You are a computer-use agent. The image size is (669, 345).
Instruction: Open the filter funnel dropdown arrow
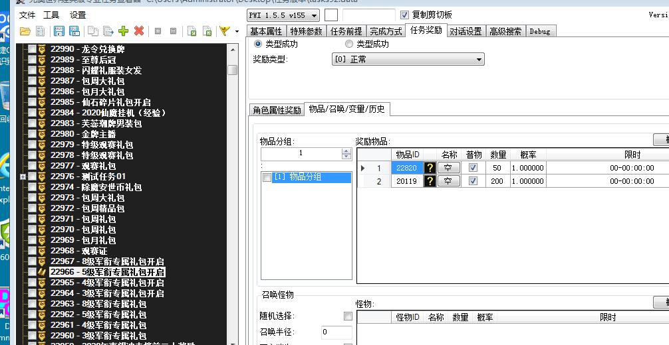tap(237, 32)
